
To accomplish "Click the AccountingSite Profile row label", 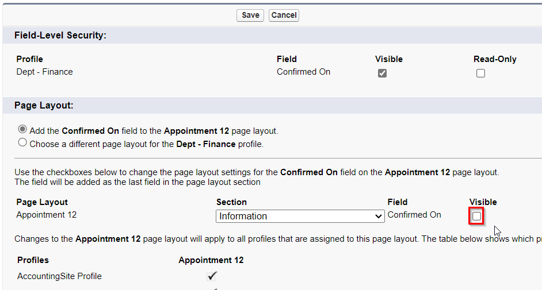I will [x=59, y=276].
